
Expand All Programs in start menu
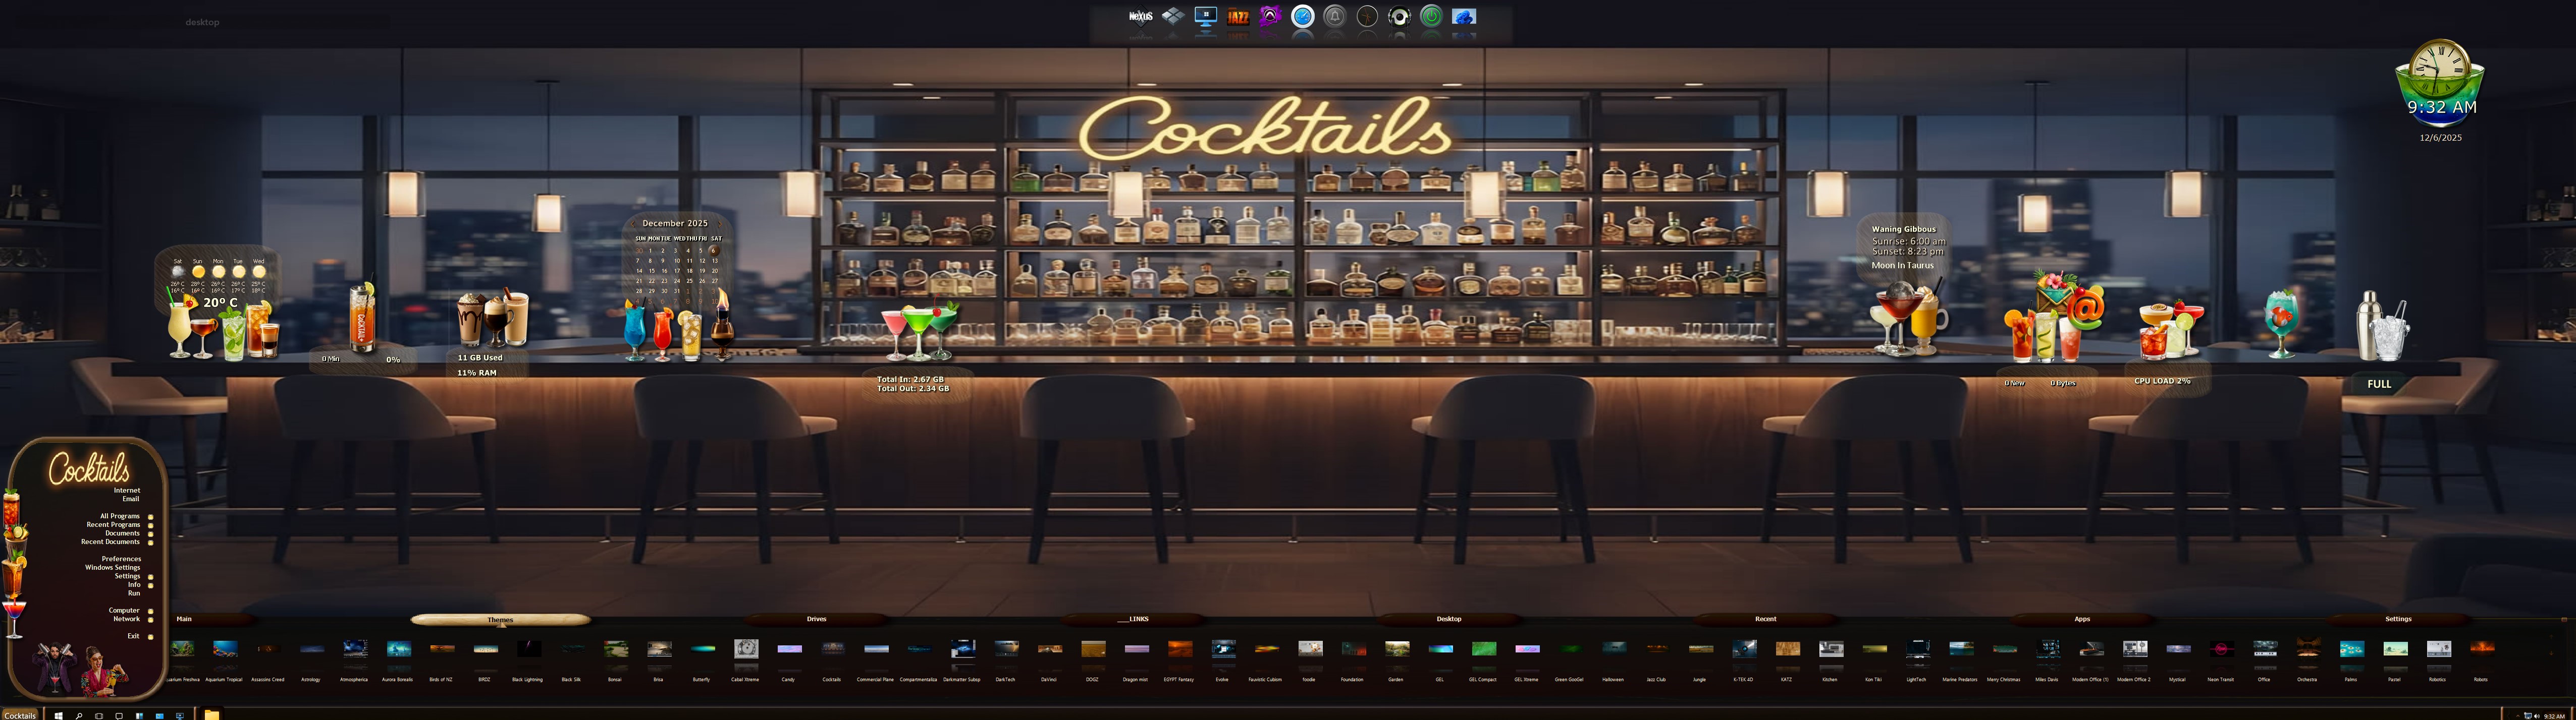coord(120,516)
